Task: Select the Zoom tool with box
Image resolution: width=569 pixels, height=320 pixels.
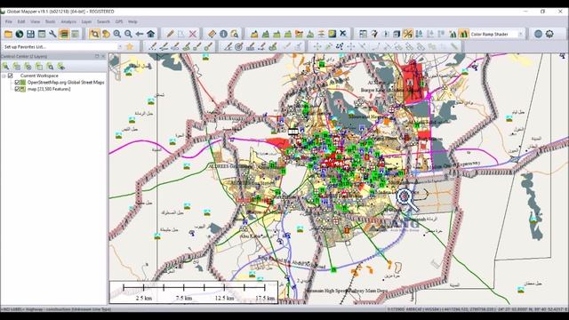Action: (94, 34)
